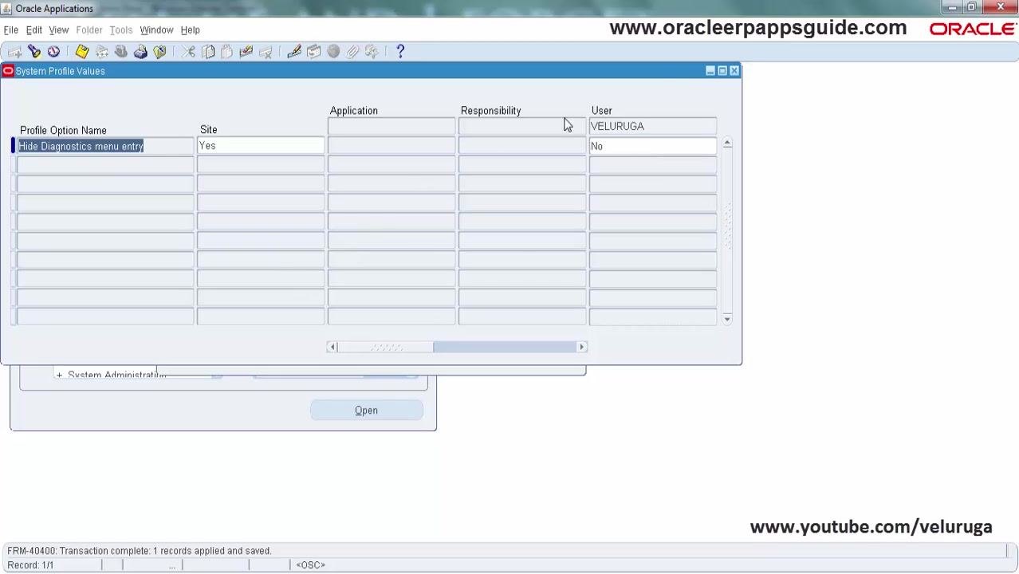The image size is (1019, 574).
Task: Click the Application header field
Action: [391, 126]
